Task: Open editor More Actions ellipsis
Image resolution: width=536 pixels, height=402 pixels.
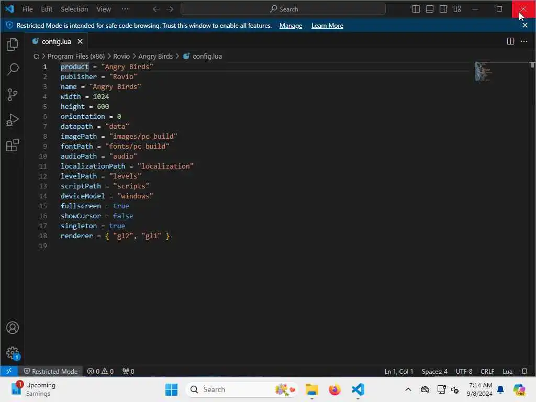Action: pyautogui.click(x=523, y=41)
